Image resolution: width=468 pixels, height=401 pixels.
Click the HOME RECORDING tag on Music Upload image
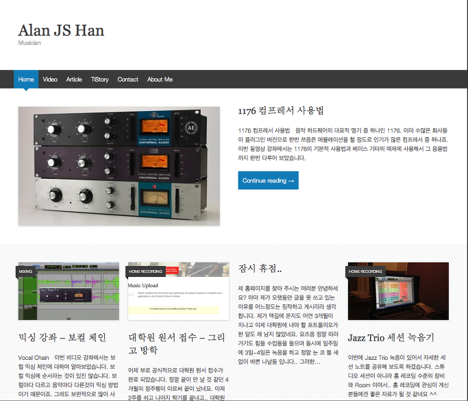click(x=145, y=271)
